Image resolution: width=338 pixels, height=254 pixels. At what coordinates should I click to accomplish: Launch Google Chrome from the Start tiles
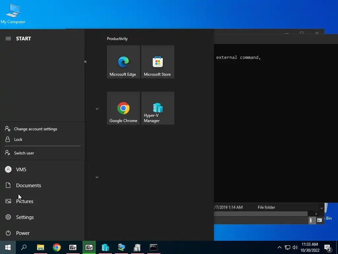tap(123, 108)
